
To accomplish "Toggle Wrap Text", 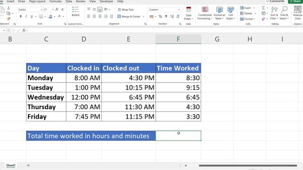I will 125,9.
